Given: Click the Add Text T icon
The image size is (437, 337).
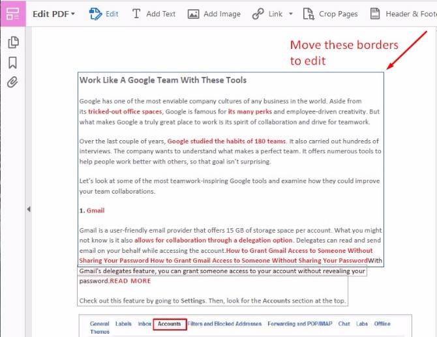Looking at the screenshot, I should tap(136, 14).
